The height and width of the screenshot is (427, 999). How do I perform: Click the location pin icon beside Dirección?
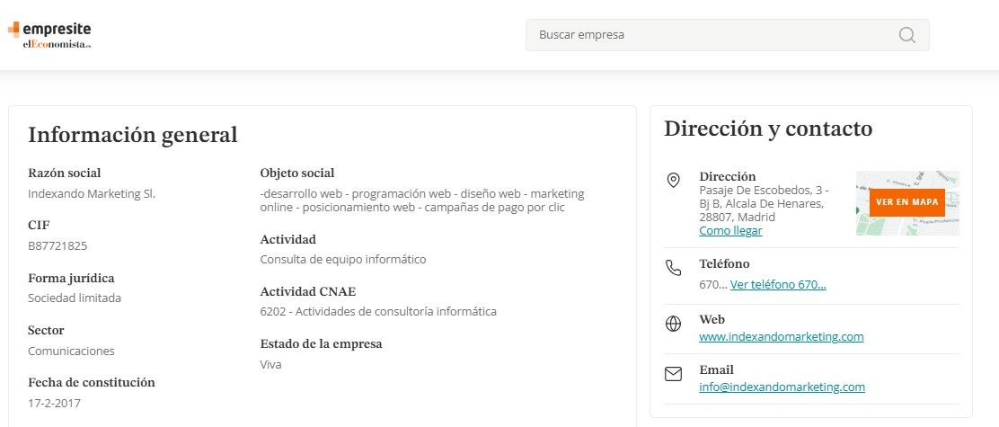(x=673, y=181)
